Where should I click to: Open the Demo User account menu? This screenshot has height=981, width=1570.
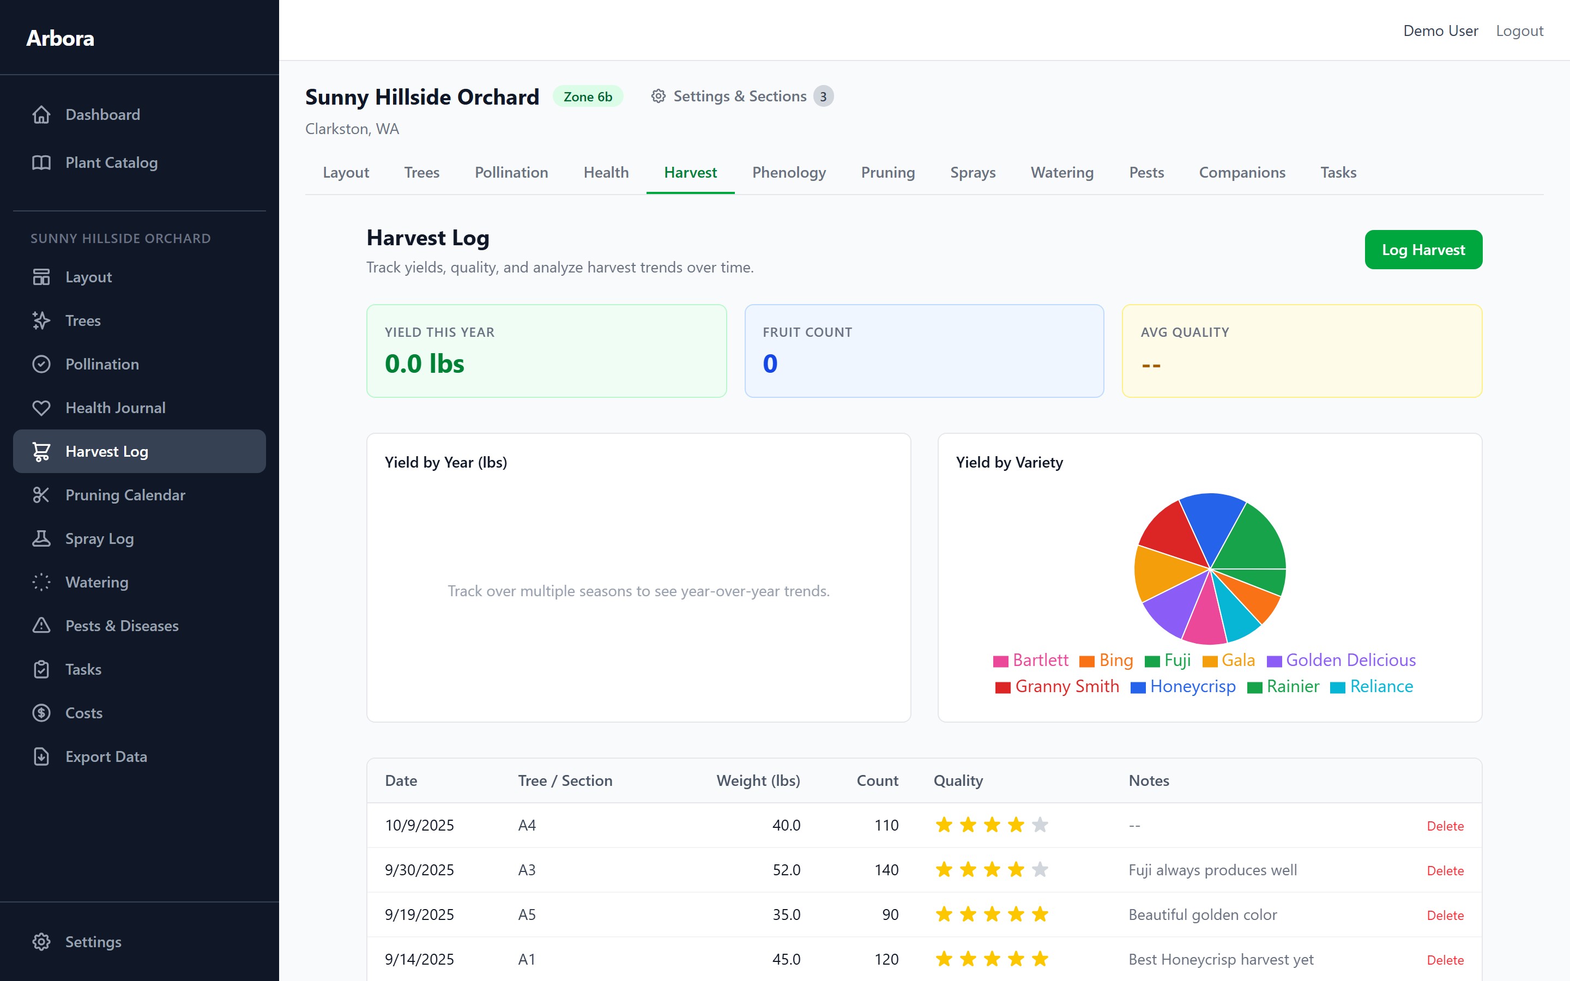1441,31
